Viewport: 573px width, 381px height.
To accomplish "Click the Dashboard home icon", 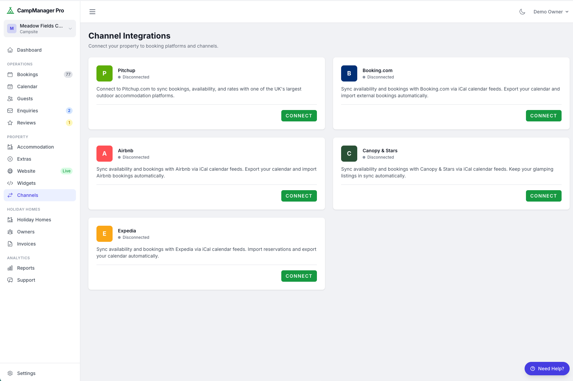I will [x=10, y=50].
